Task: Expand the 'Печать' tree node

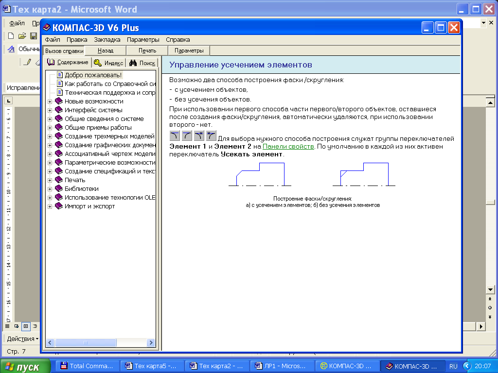Action: [x=50, y=181]
